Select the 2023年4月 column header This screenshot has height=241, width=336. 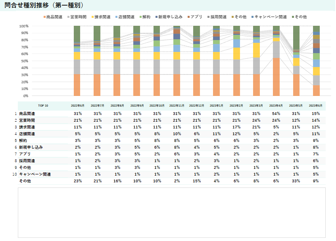[276, 106]
